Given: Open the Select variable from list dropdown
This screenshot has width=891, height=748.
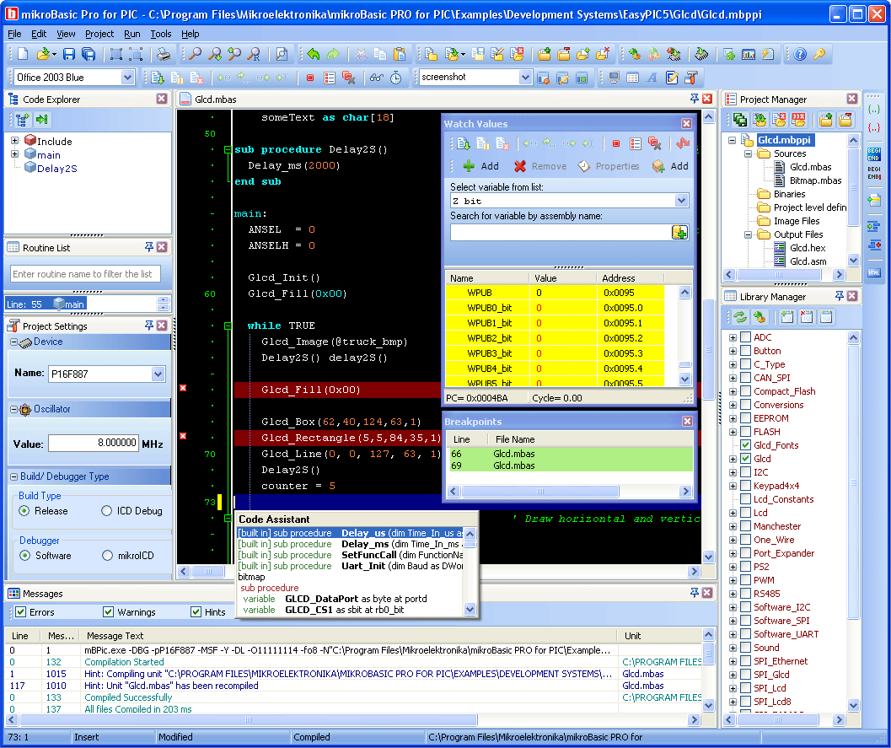Looking at the screenshot, I should pos(681,201).
